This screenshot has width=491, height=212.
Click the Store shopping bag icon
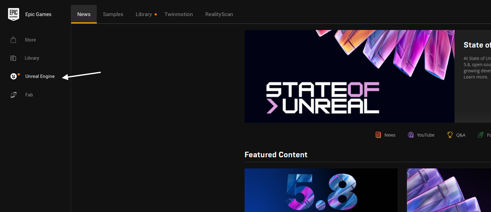(13, 40)
